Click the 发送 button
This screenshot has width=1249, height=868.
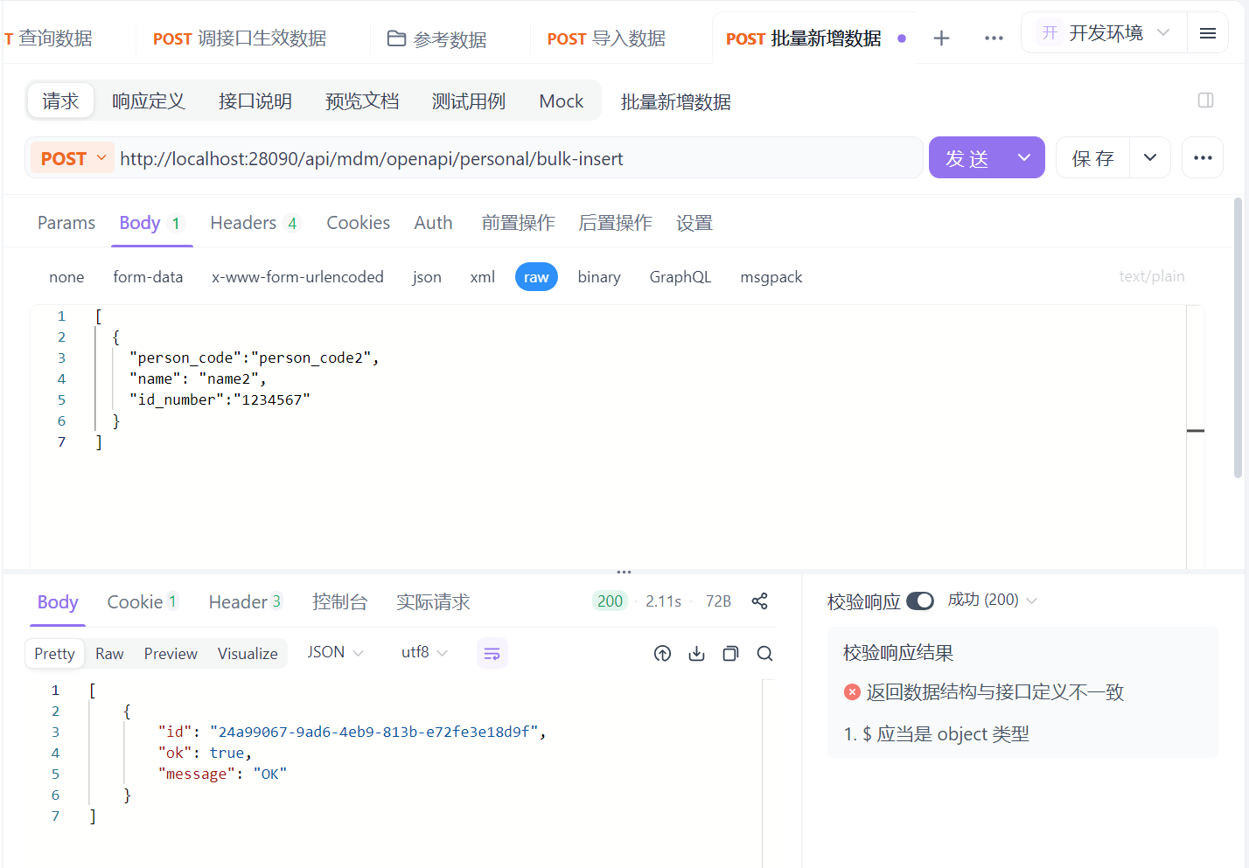(x=967, y=158)
